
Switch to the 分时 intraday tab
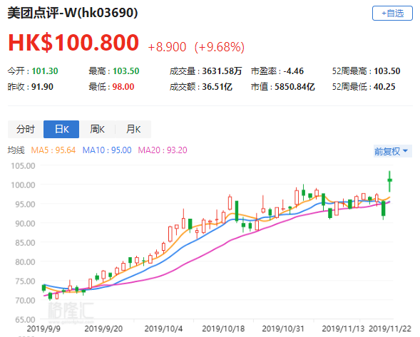26,129
